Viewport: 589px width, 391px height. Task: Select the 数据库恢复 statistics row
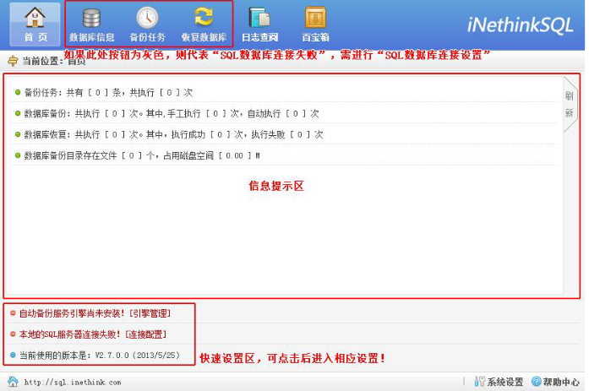284,134
